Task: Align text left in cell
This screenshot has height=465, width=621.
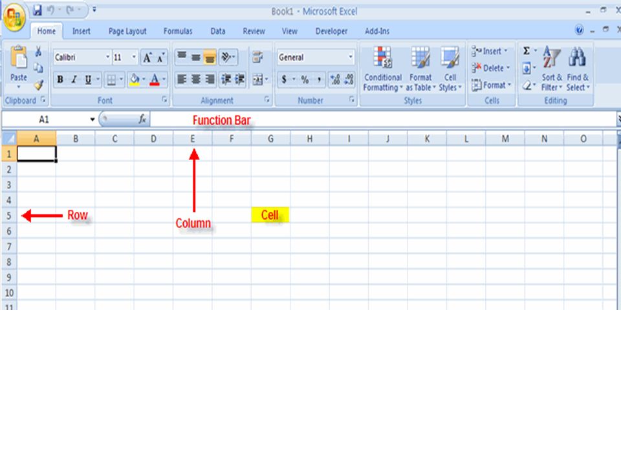Action: [x=182, y=79]
